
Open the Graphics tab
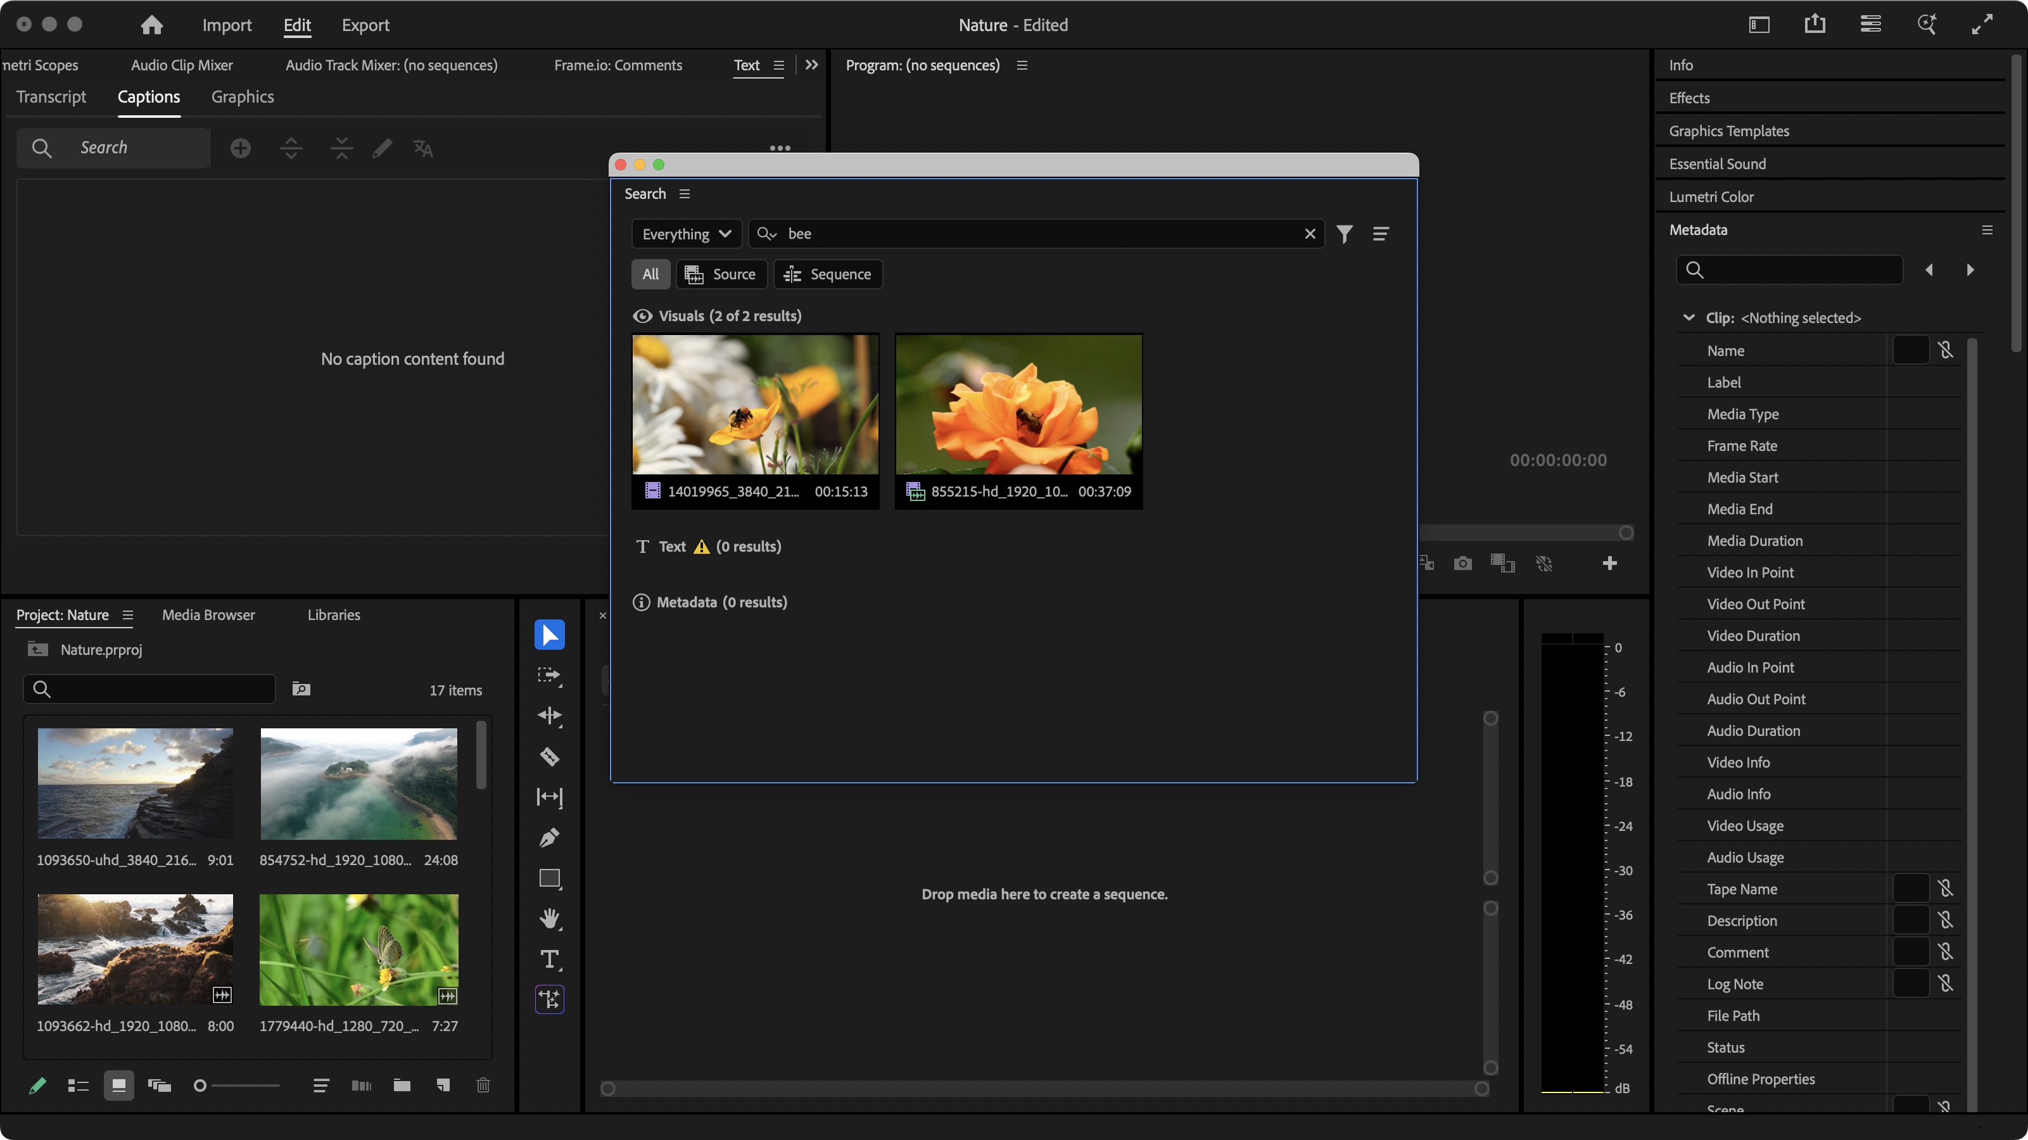tap(243, 97)
